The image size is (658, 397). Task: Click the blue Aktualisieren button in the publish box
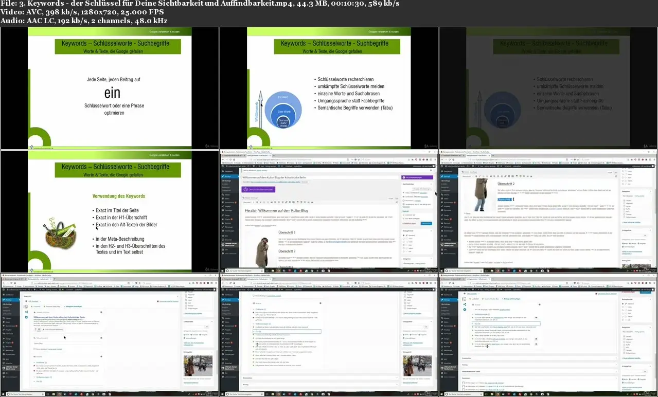pos(426,223)
